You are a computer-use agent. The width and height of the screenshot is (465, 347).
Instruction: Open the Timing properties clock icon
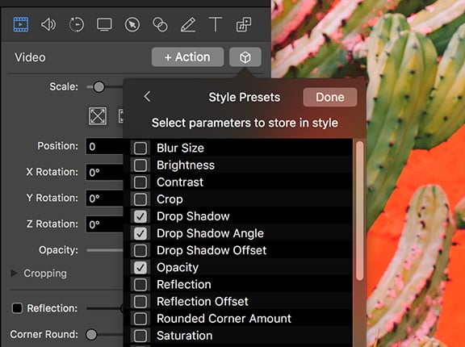[x=77, y=24]
